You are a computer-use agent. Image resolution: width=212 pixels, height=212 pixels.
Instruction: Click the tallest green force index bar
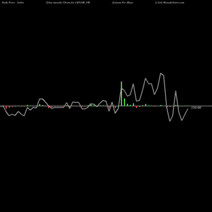pyautogui.click(x=121, y=94)
